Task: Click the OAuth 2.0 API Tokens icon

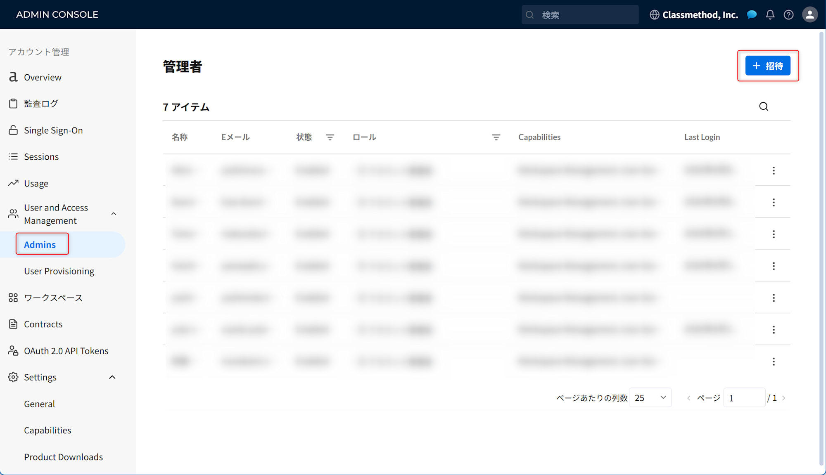Action: pyautogui.click(x=13, y=350)
